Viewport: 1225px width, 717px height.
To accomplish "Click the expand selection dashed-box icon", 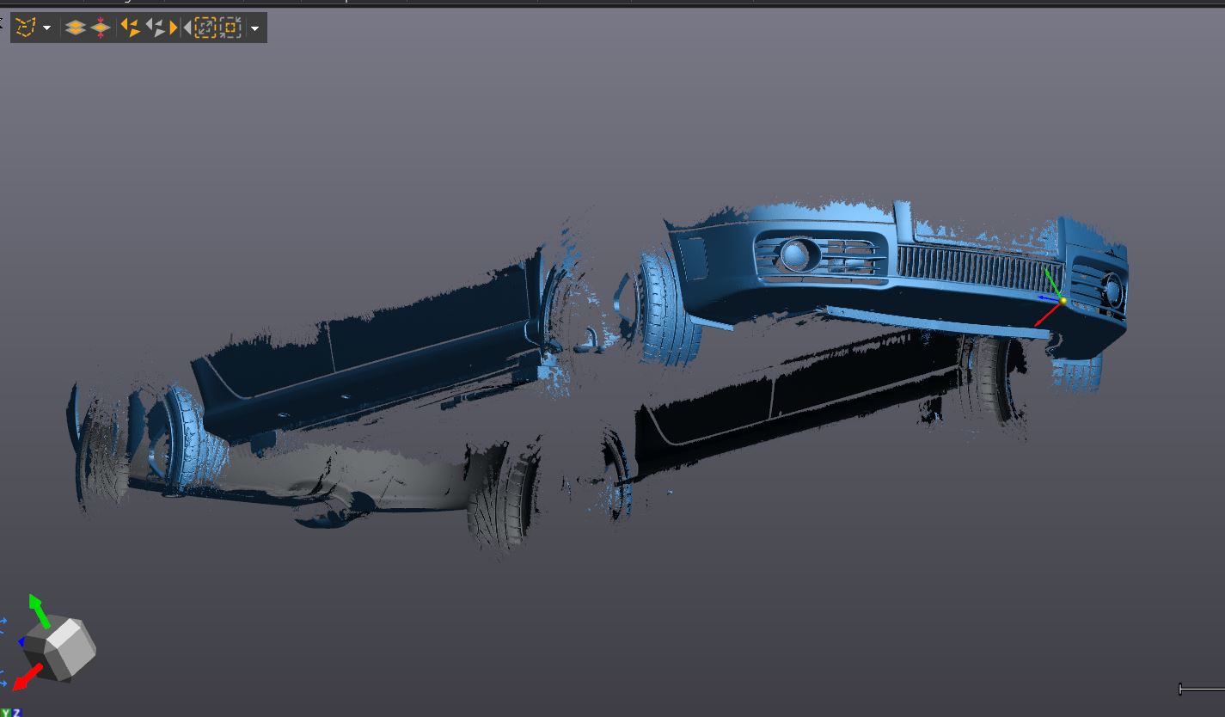I will click(205, 28).
